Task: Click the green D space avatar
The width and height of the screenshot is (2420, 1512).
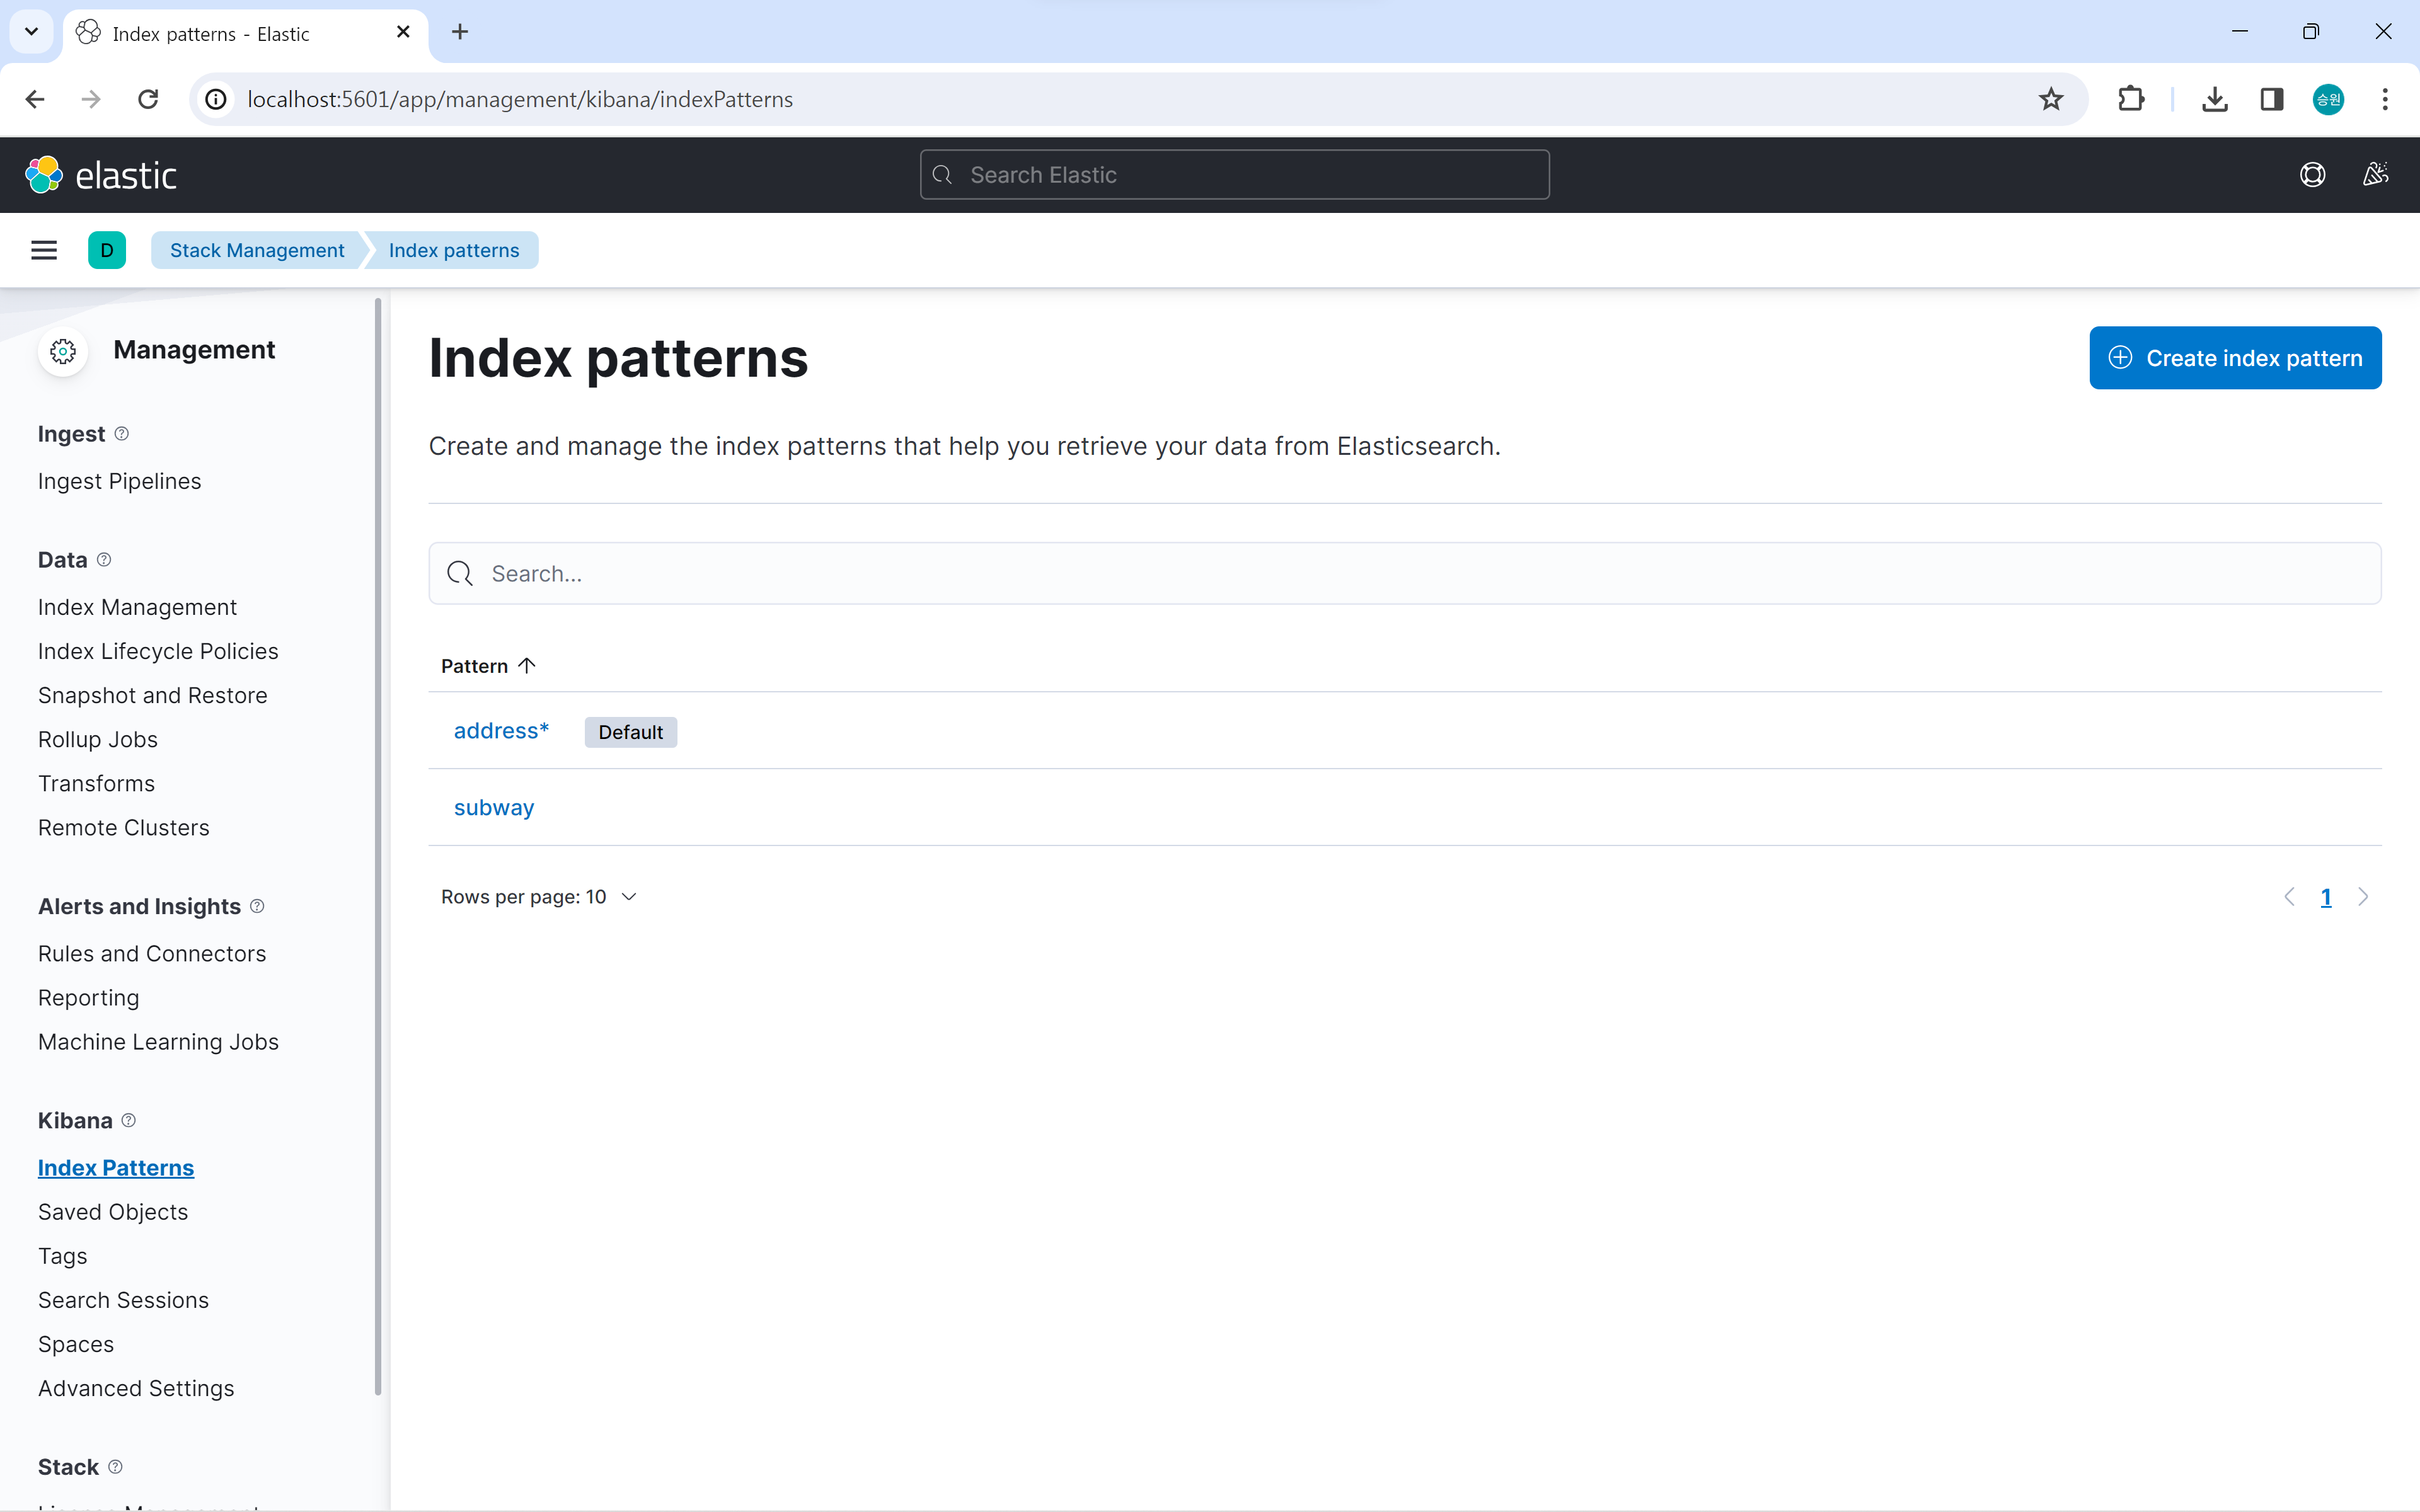Action: click(107, 250)
